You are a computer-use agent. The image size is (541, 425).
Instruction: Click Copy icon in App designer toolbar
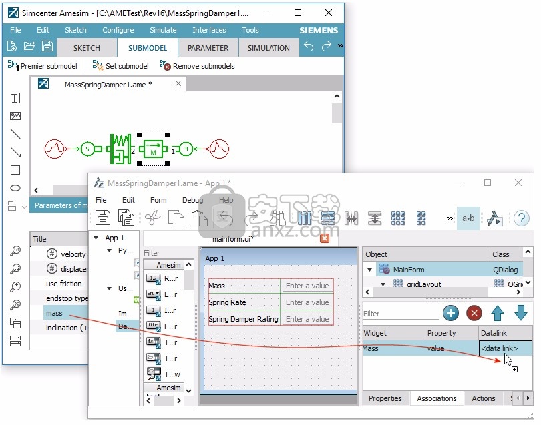click(x=176, y=218)
